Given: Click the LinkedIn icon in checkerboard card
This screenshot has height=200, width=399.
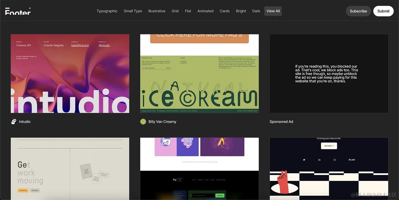Looking at the screenshot, I should click(319, 160).
